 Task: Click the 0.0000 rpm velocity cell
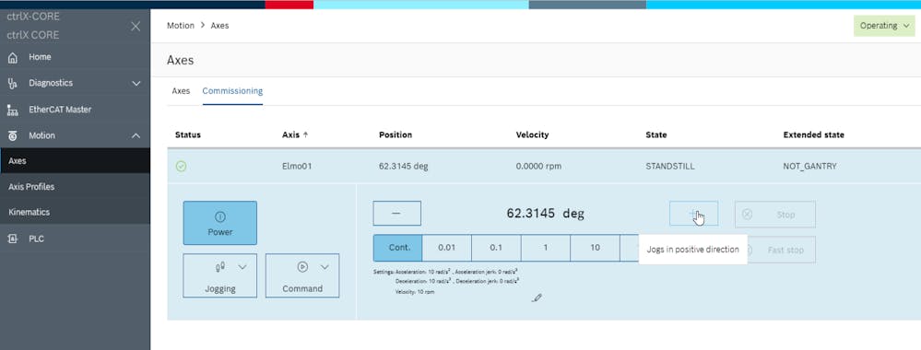click(x=538, y=166)
